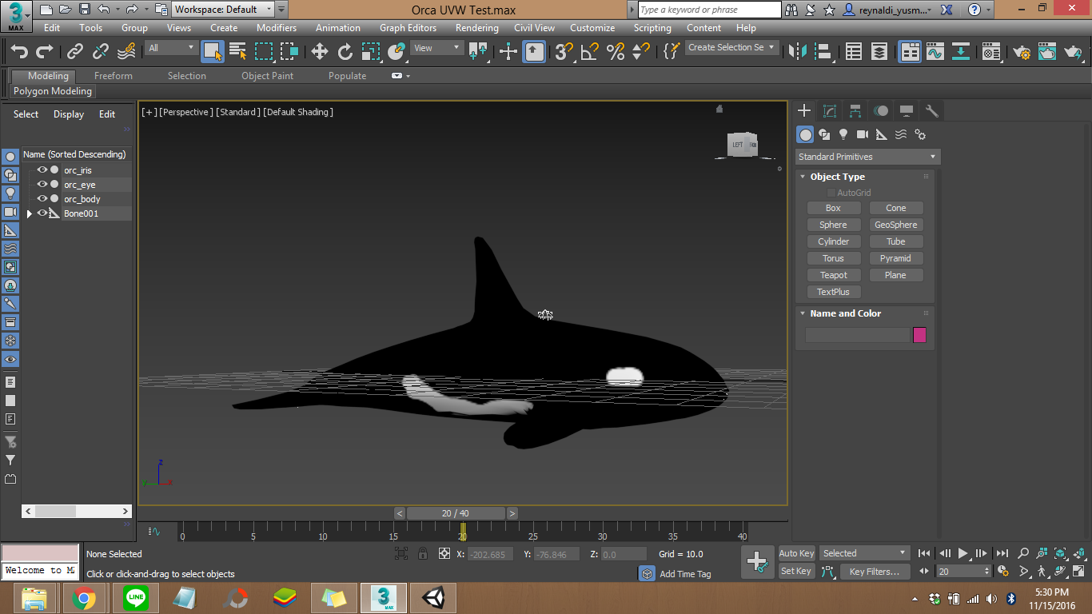Enable Auto Key animation mode
The height and width of the screenshot is (614, 1092).
pyautogui.click(x=796, y=552)
